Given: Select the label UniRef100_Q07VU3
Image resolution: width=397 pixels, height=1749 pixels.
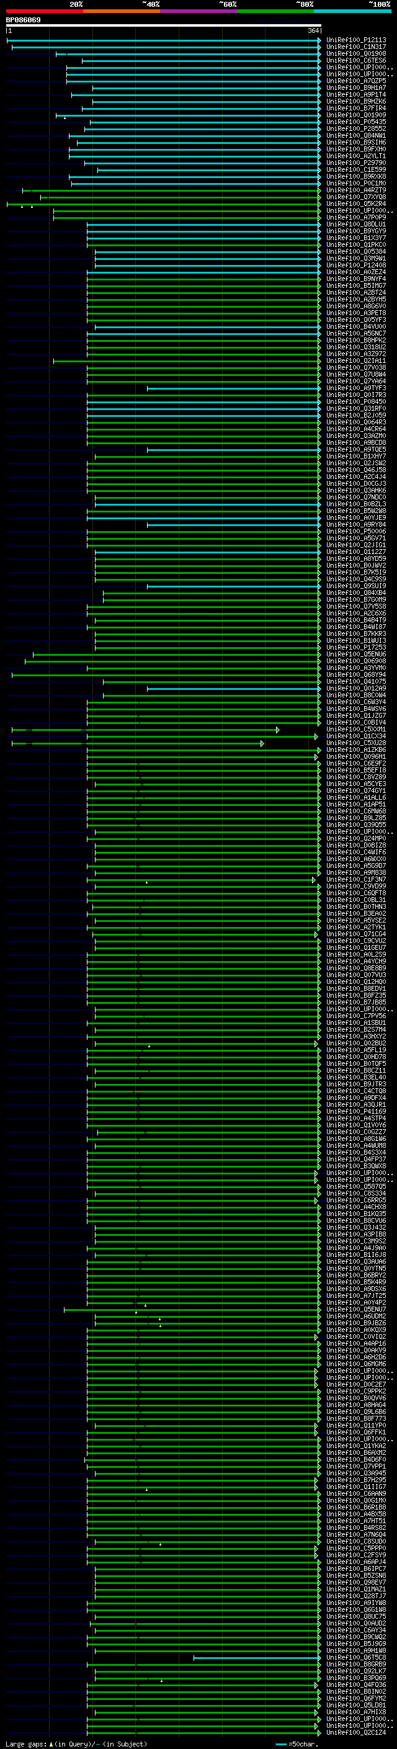Looking at the screenshot, I should click(355, 975).
